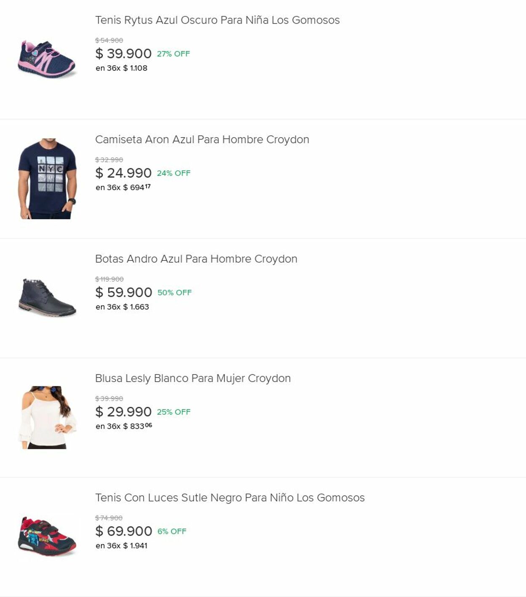Viewport: 526px width, 597px height.
Task: Click the $ 29.990 blouse price
Action: [x=123, y=412]
